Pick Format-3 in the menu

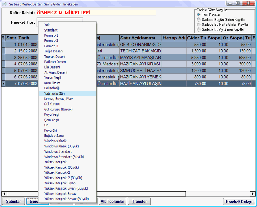(68, 46)
